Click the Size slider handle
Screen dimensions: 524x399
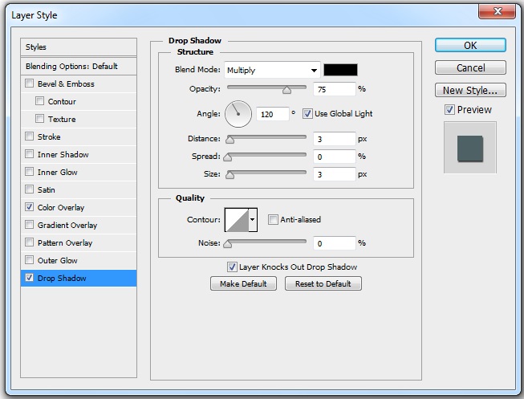tap(230, 175)
